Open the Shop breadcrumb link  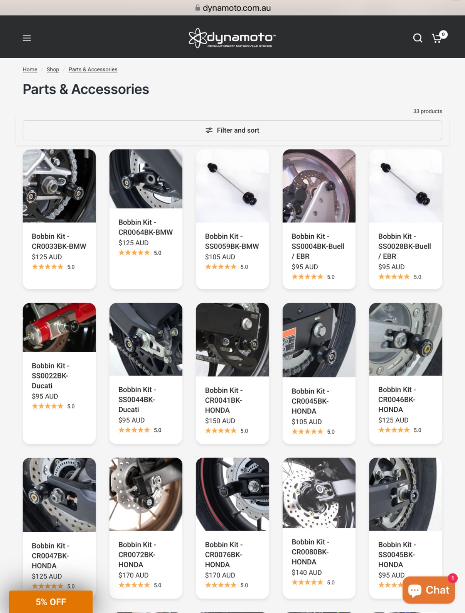click(53, 69)
